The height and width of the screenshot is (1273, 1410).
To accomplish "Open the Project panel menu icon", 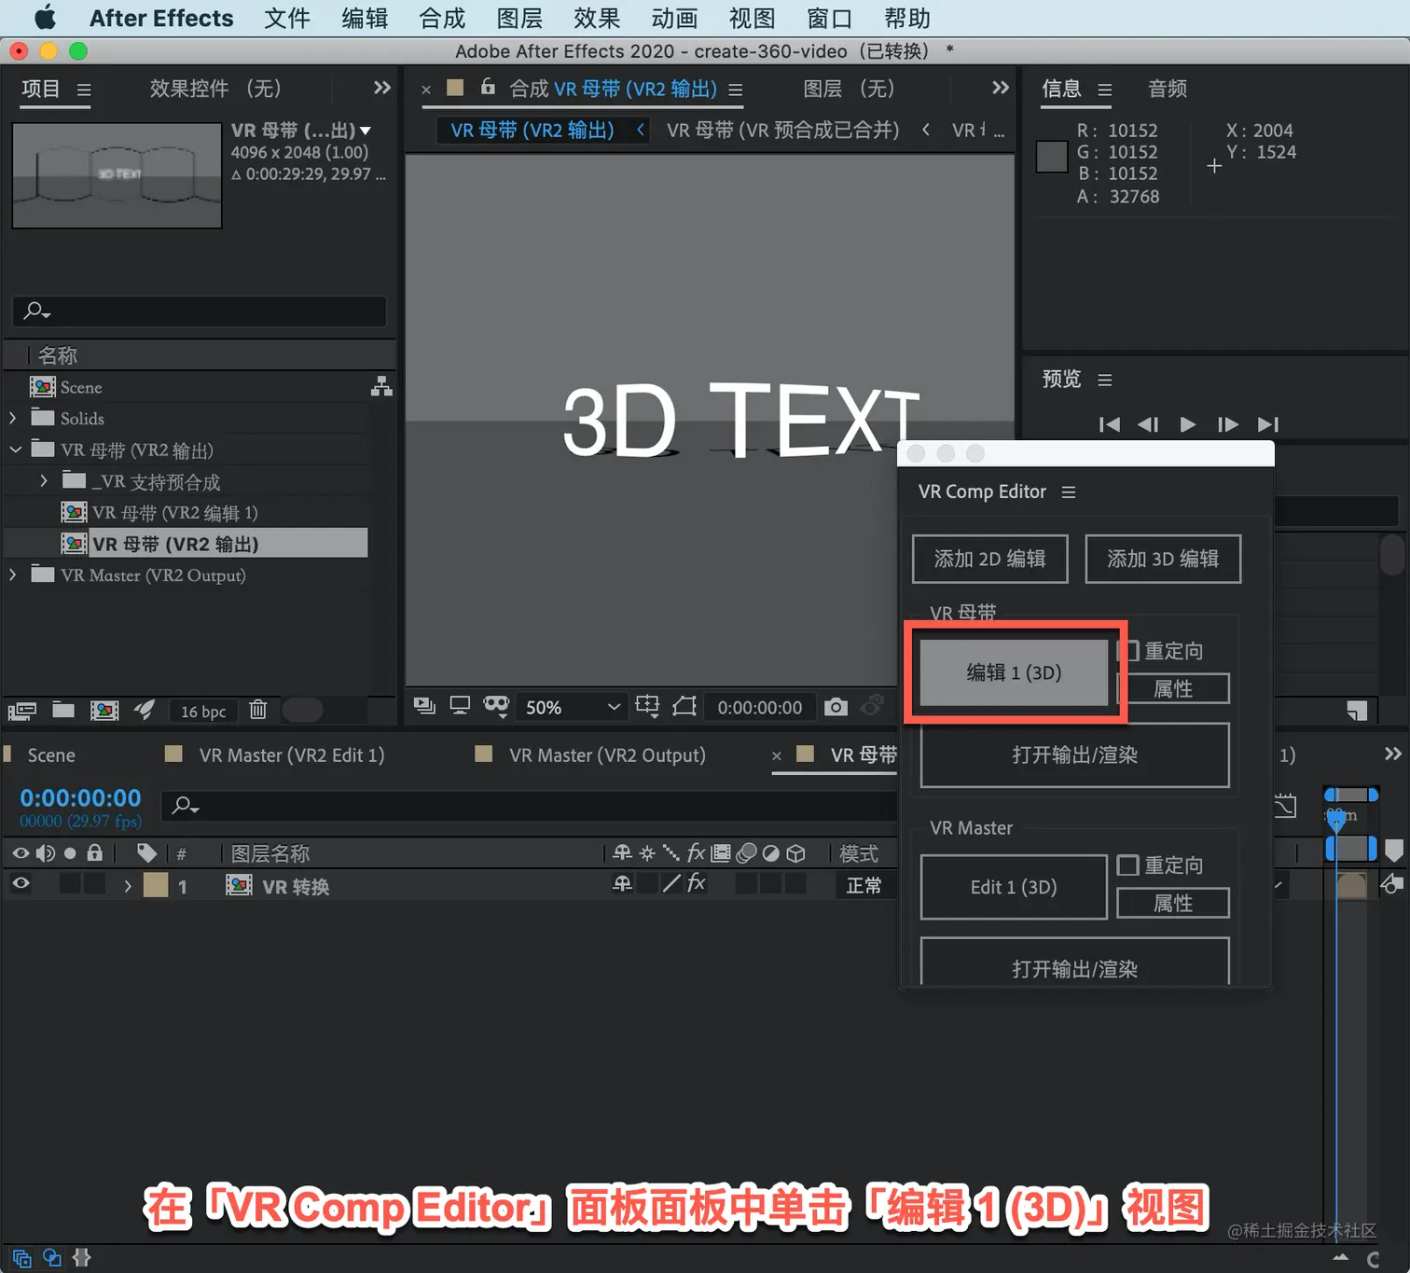I will coord(84,90).
